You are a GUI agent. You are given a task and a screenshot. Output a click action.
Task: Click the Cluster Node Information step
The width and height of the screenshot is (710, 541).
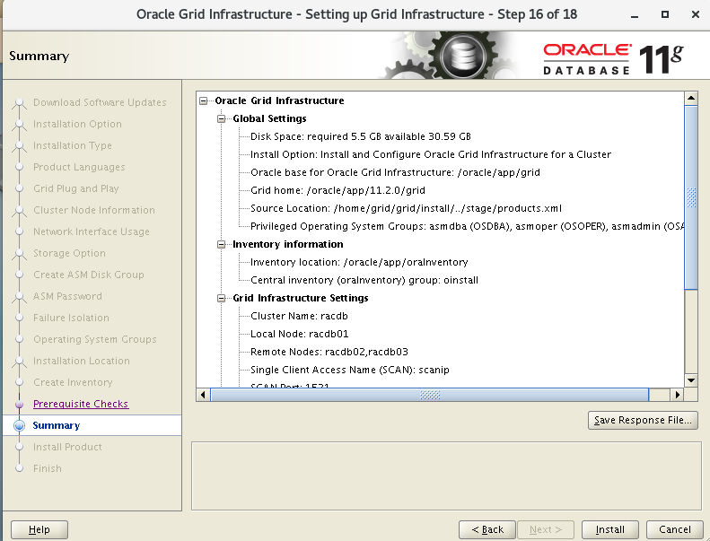(x=93, y=210)
